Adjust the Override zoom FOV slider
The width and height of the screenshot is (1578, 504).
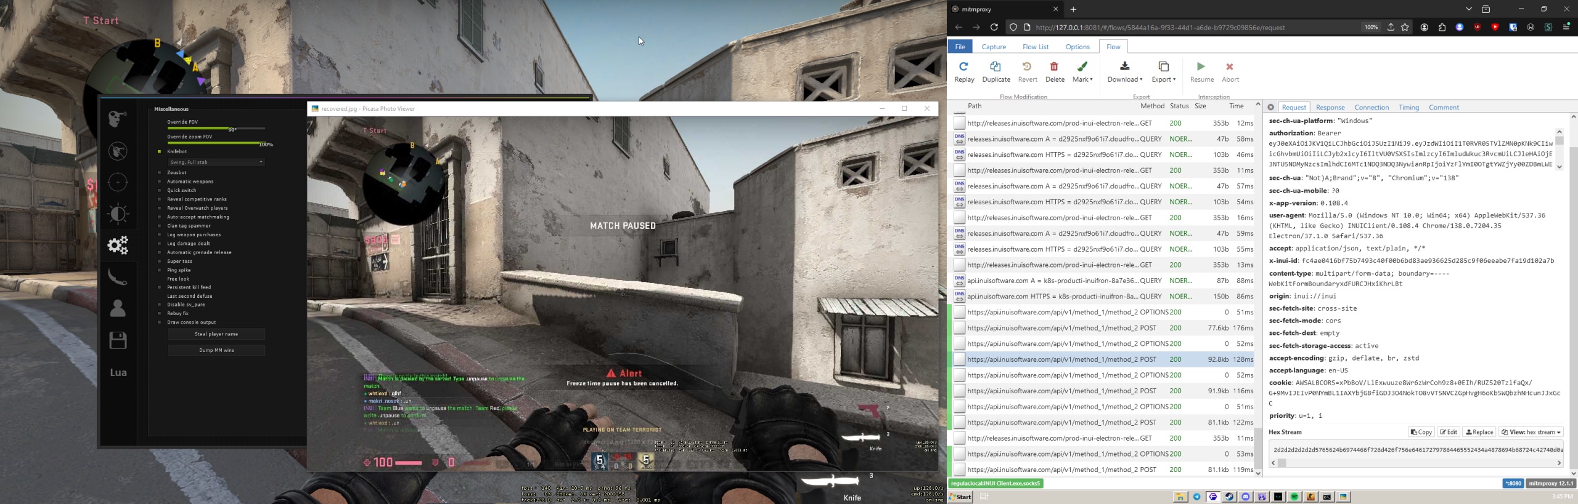[x=216, y=143]
